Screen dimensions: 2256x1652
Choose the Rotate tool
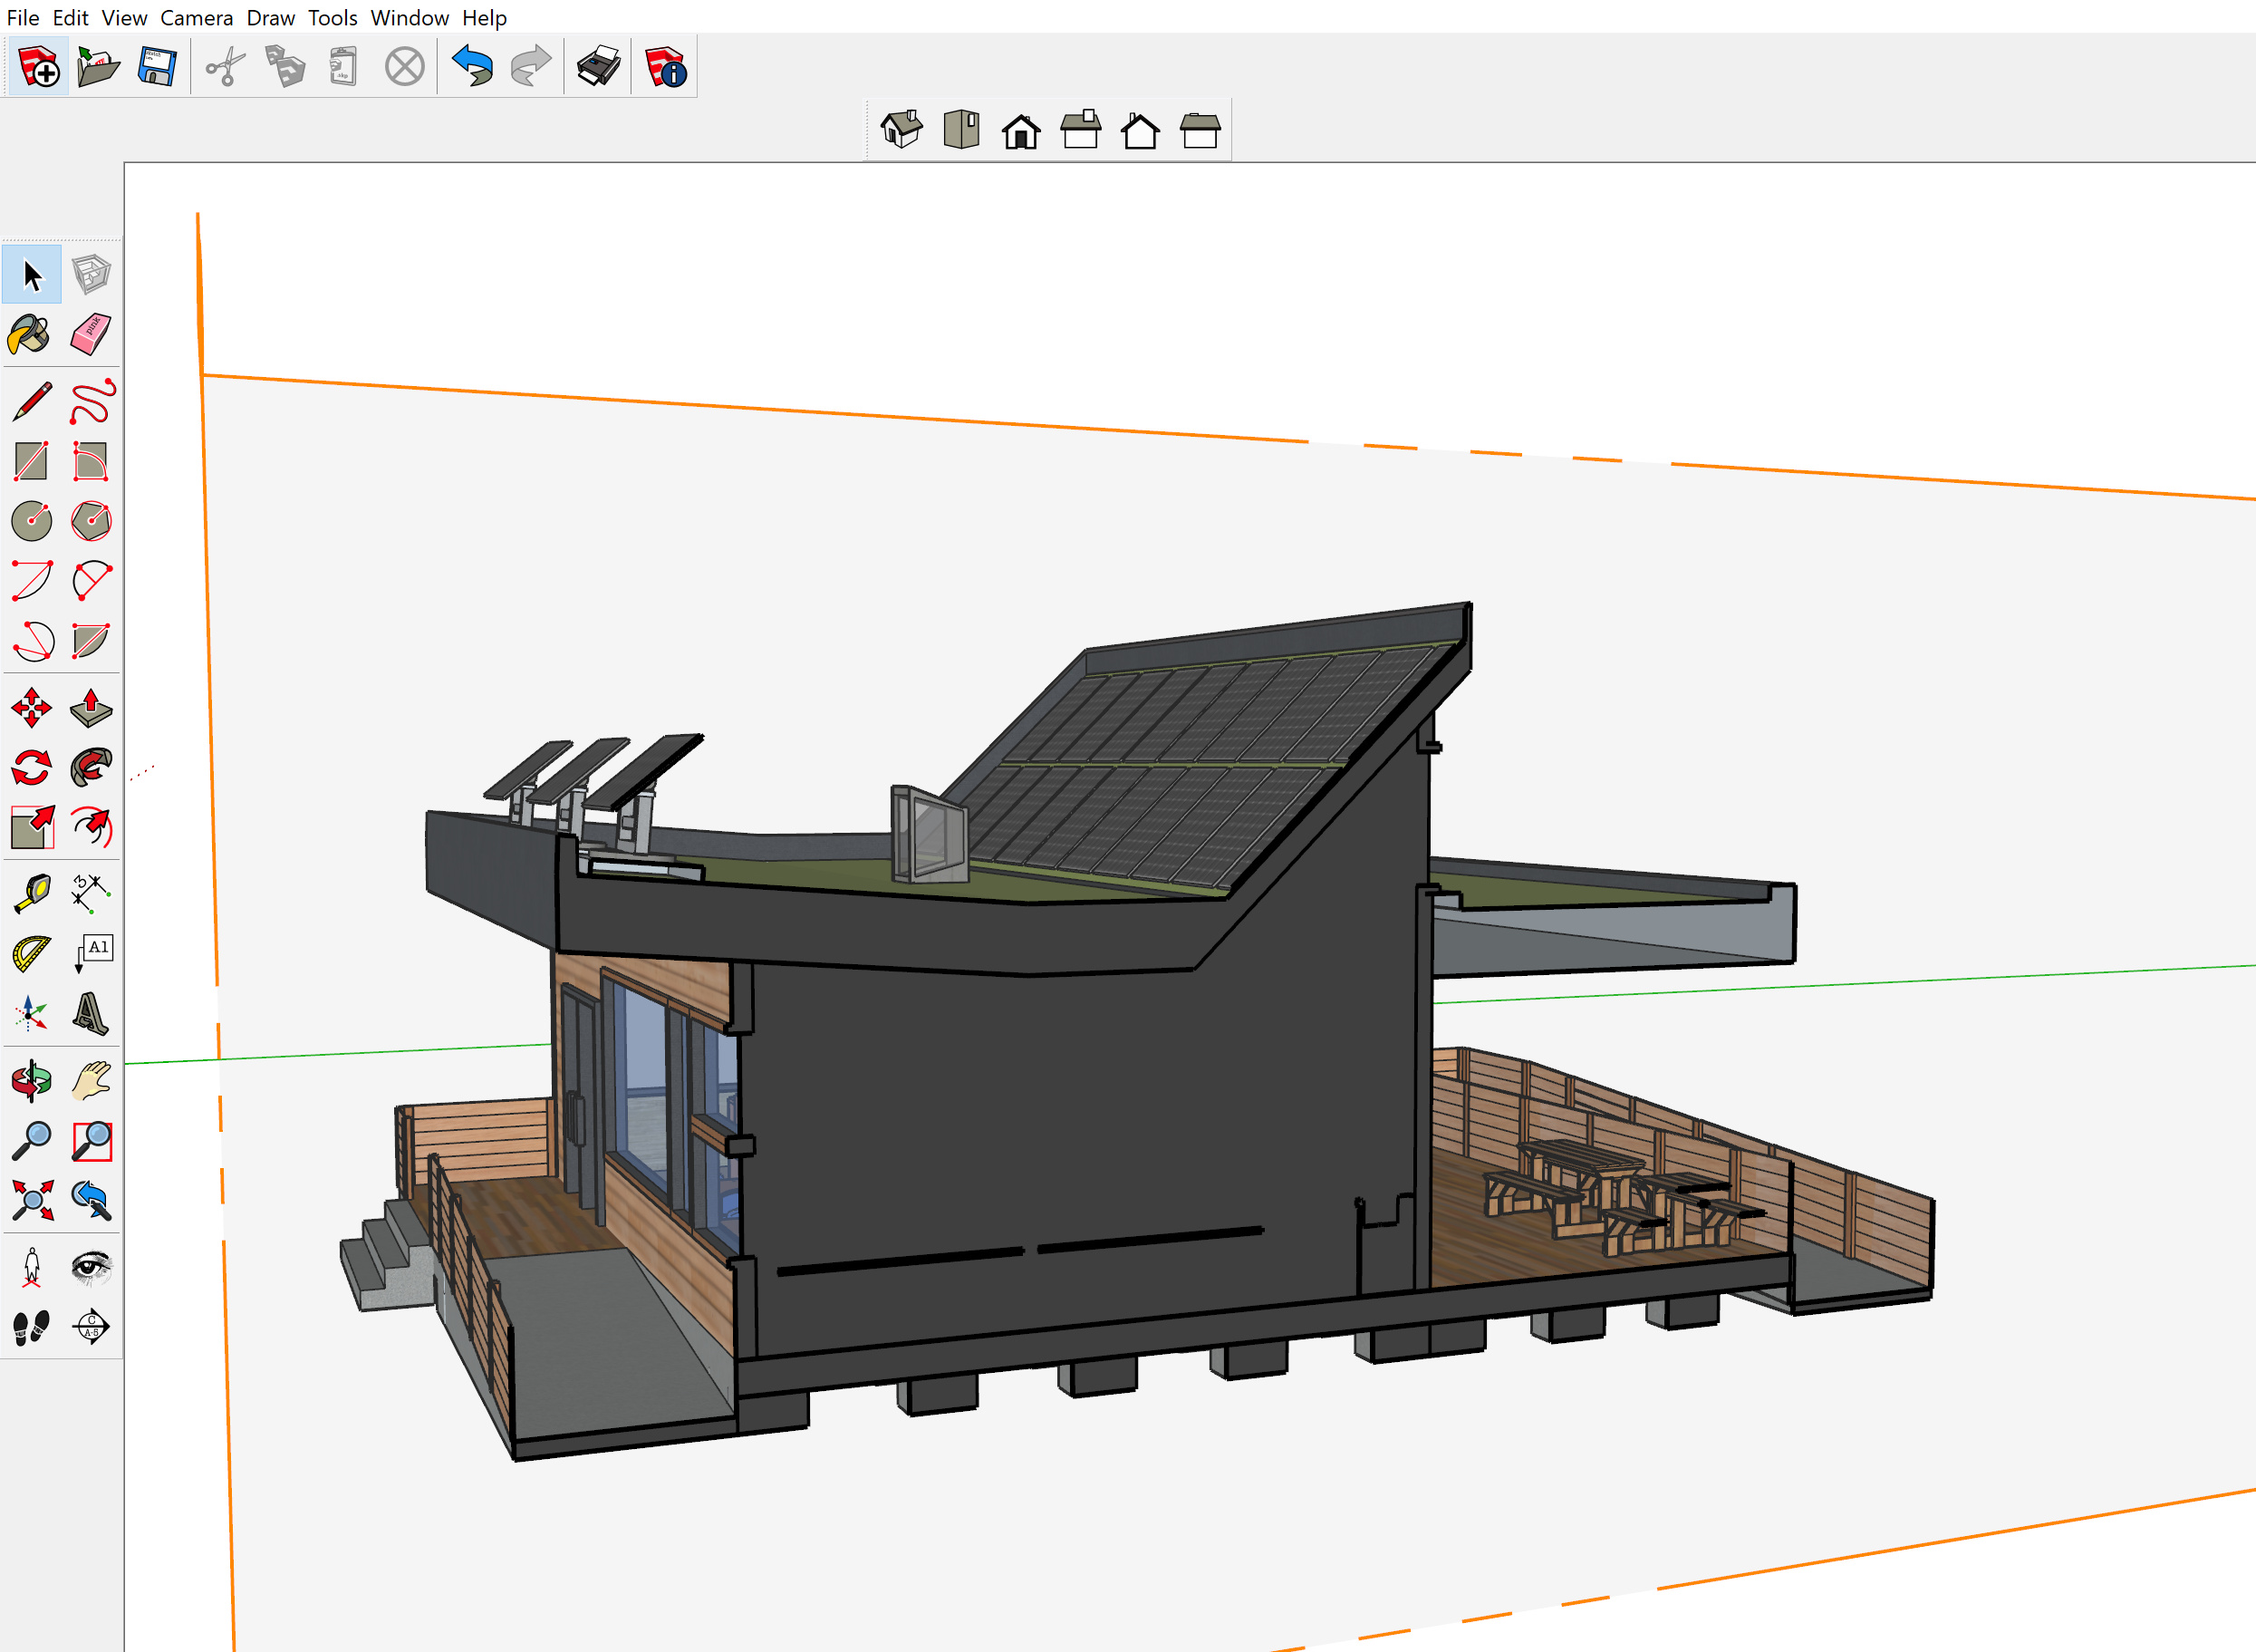click(31, 768)
